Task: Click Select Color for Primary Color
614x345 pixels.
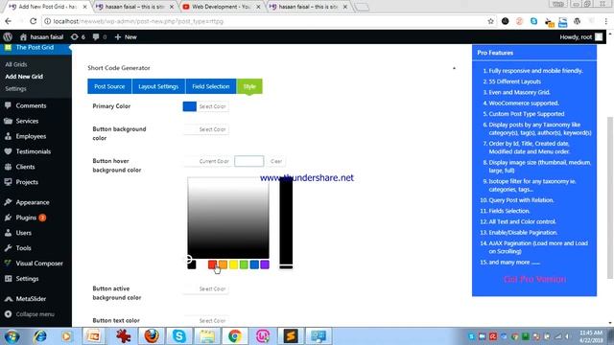Action: (x=212, y=106)
